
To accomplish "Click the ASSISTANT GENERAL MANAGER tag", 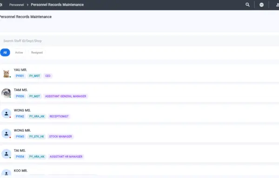I will [x=66, y=96].
